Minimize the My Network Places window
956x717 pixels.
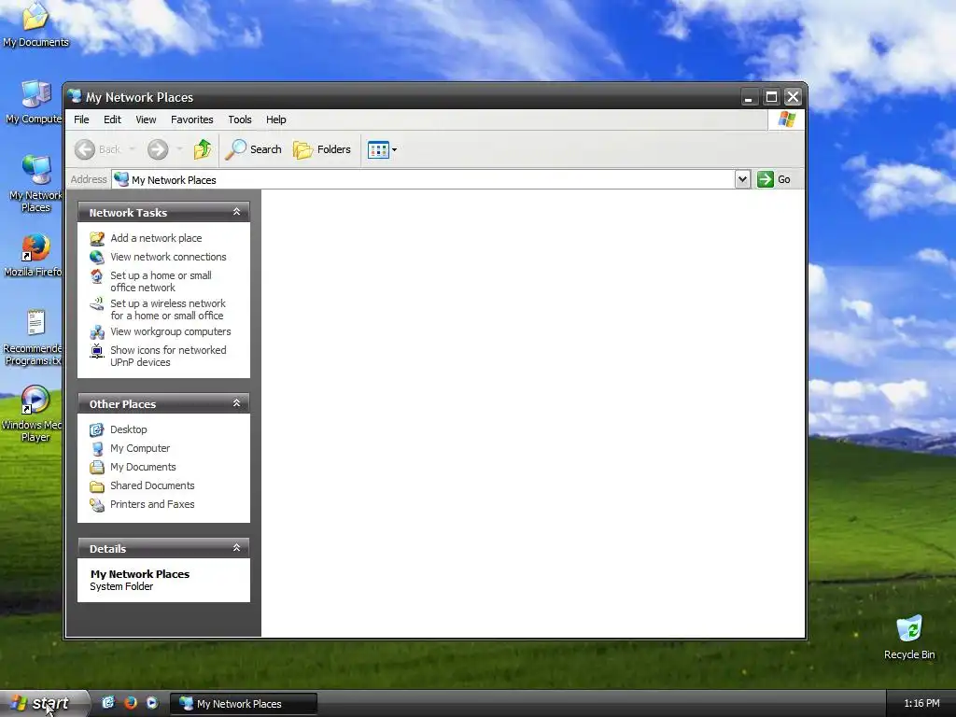749,97
